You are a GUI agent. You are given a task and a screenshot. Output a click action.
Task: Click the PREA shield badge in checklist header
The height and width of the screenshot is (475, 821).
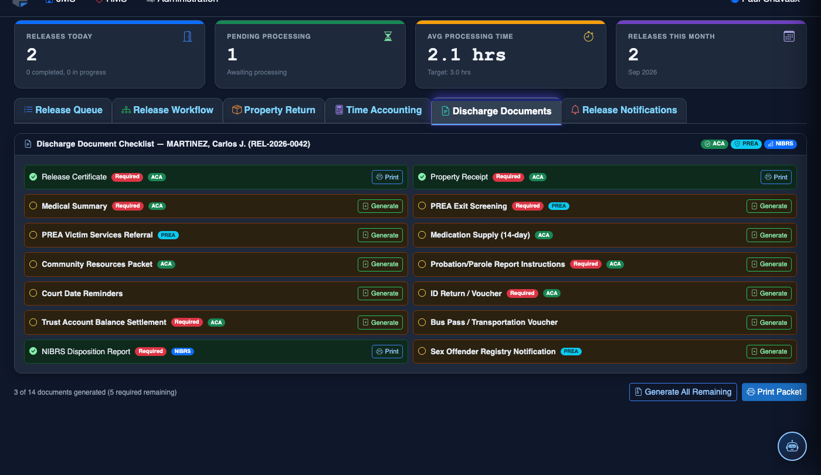[747, 144]
